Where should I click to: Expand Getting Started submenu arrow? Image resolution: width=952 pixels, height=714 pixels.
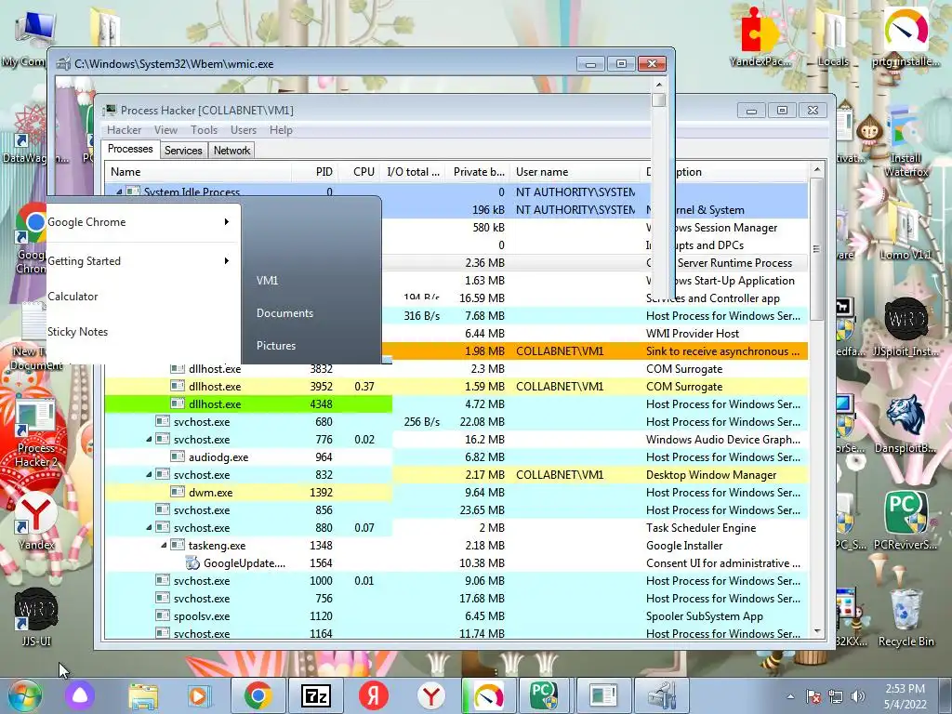click(x=227, y=261)
